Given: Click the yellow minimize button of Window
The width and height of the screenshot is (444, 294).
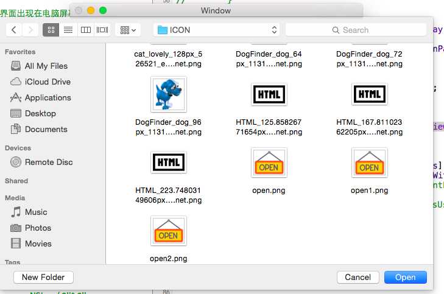Looking at the screenshot, I should coord(91,10).
